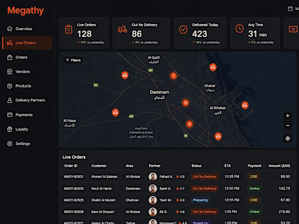Click the Customer column header
299x224 pixels.
99,165
